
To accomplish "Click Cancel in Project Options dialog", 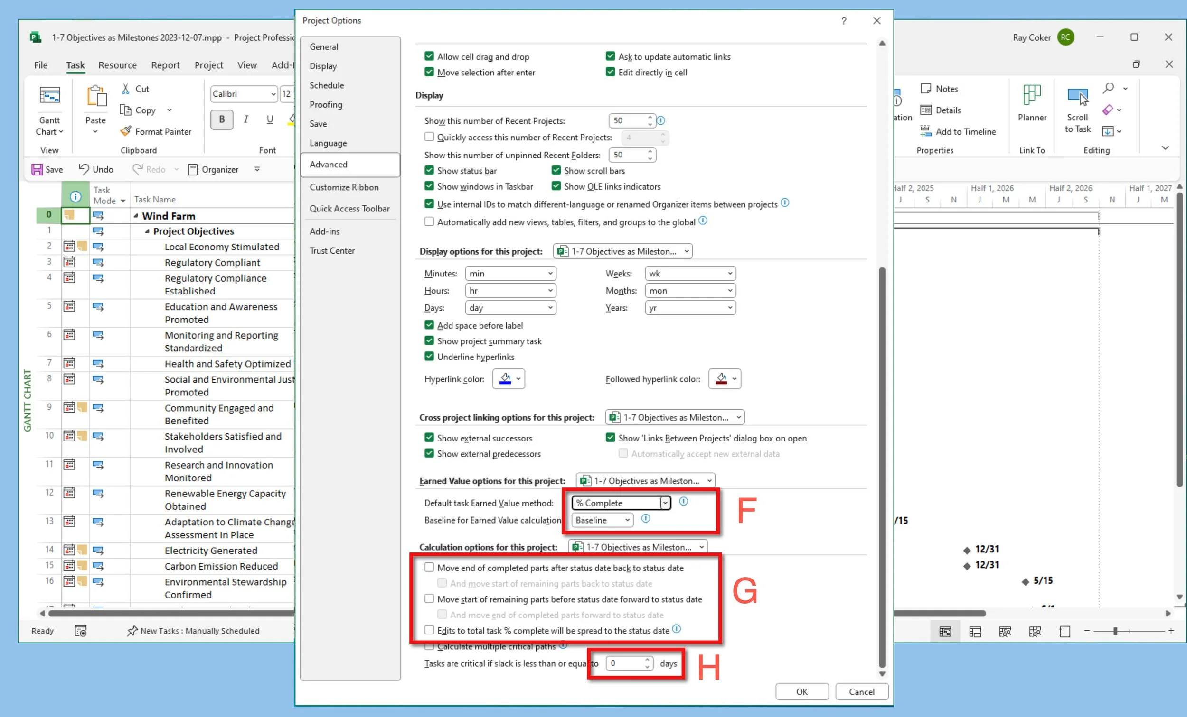I will point(861,691).
